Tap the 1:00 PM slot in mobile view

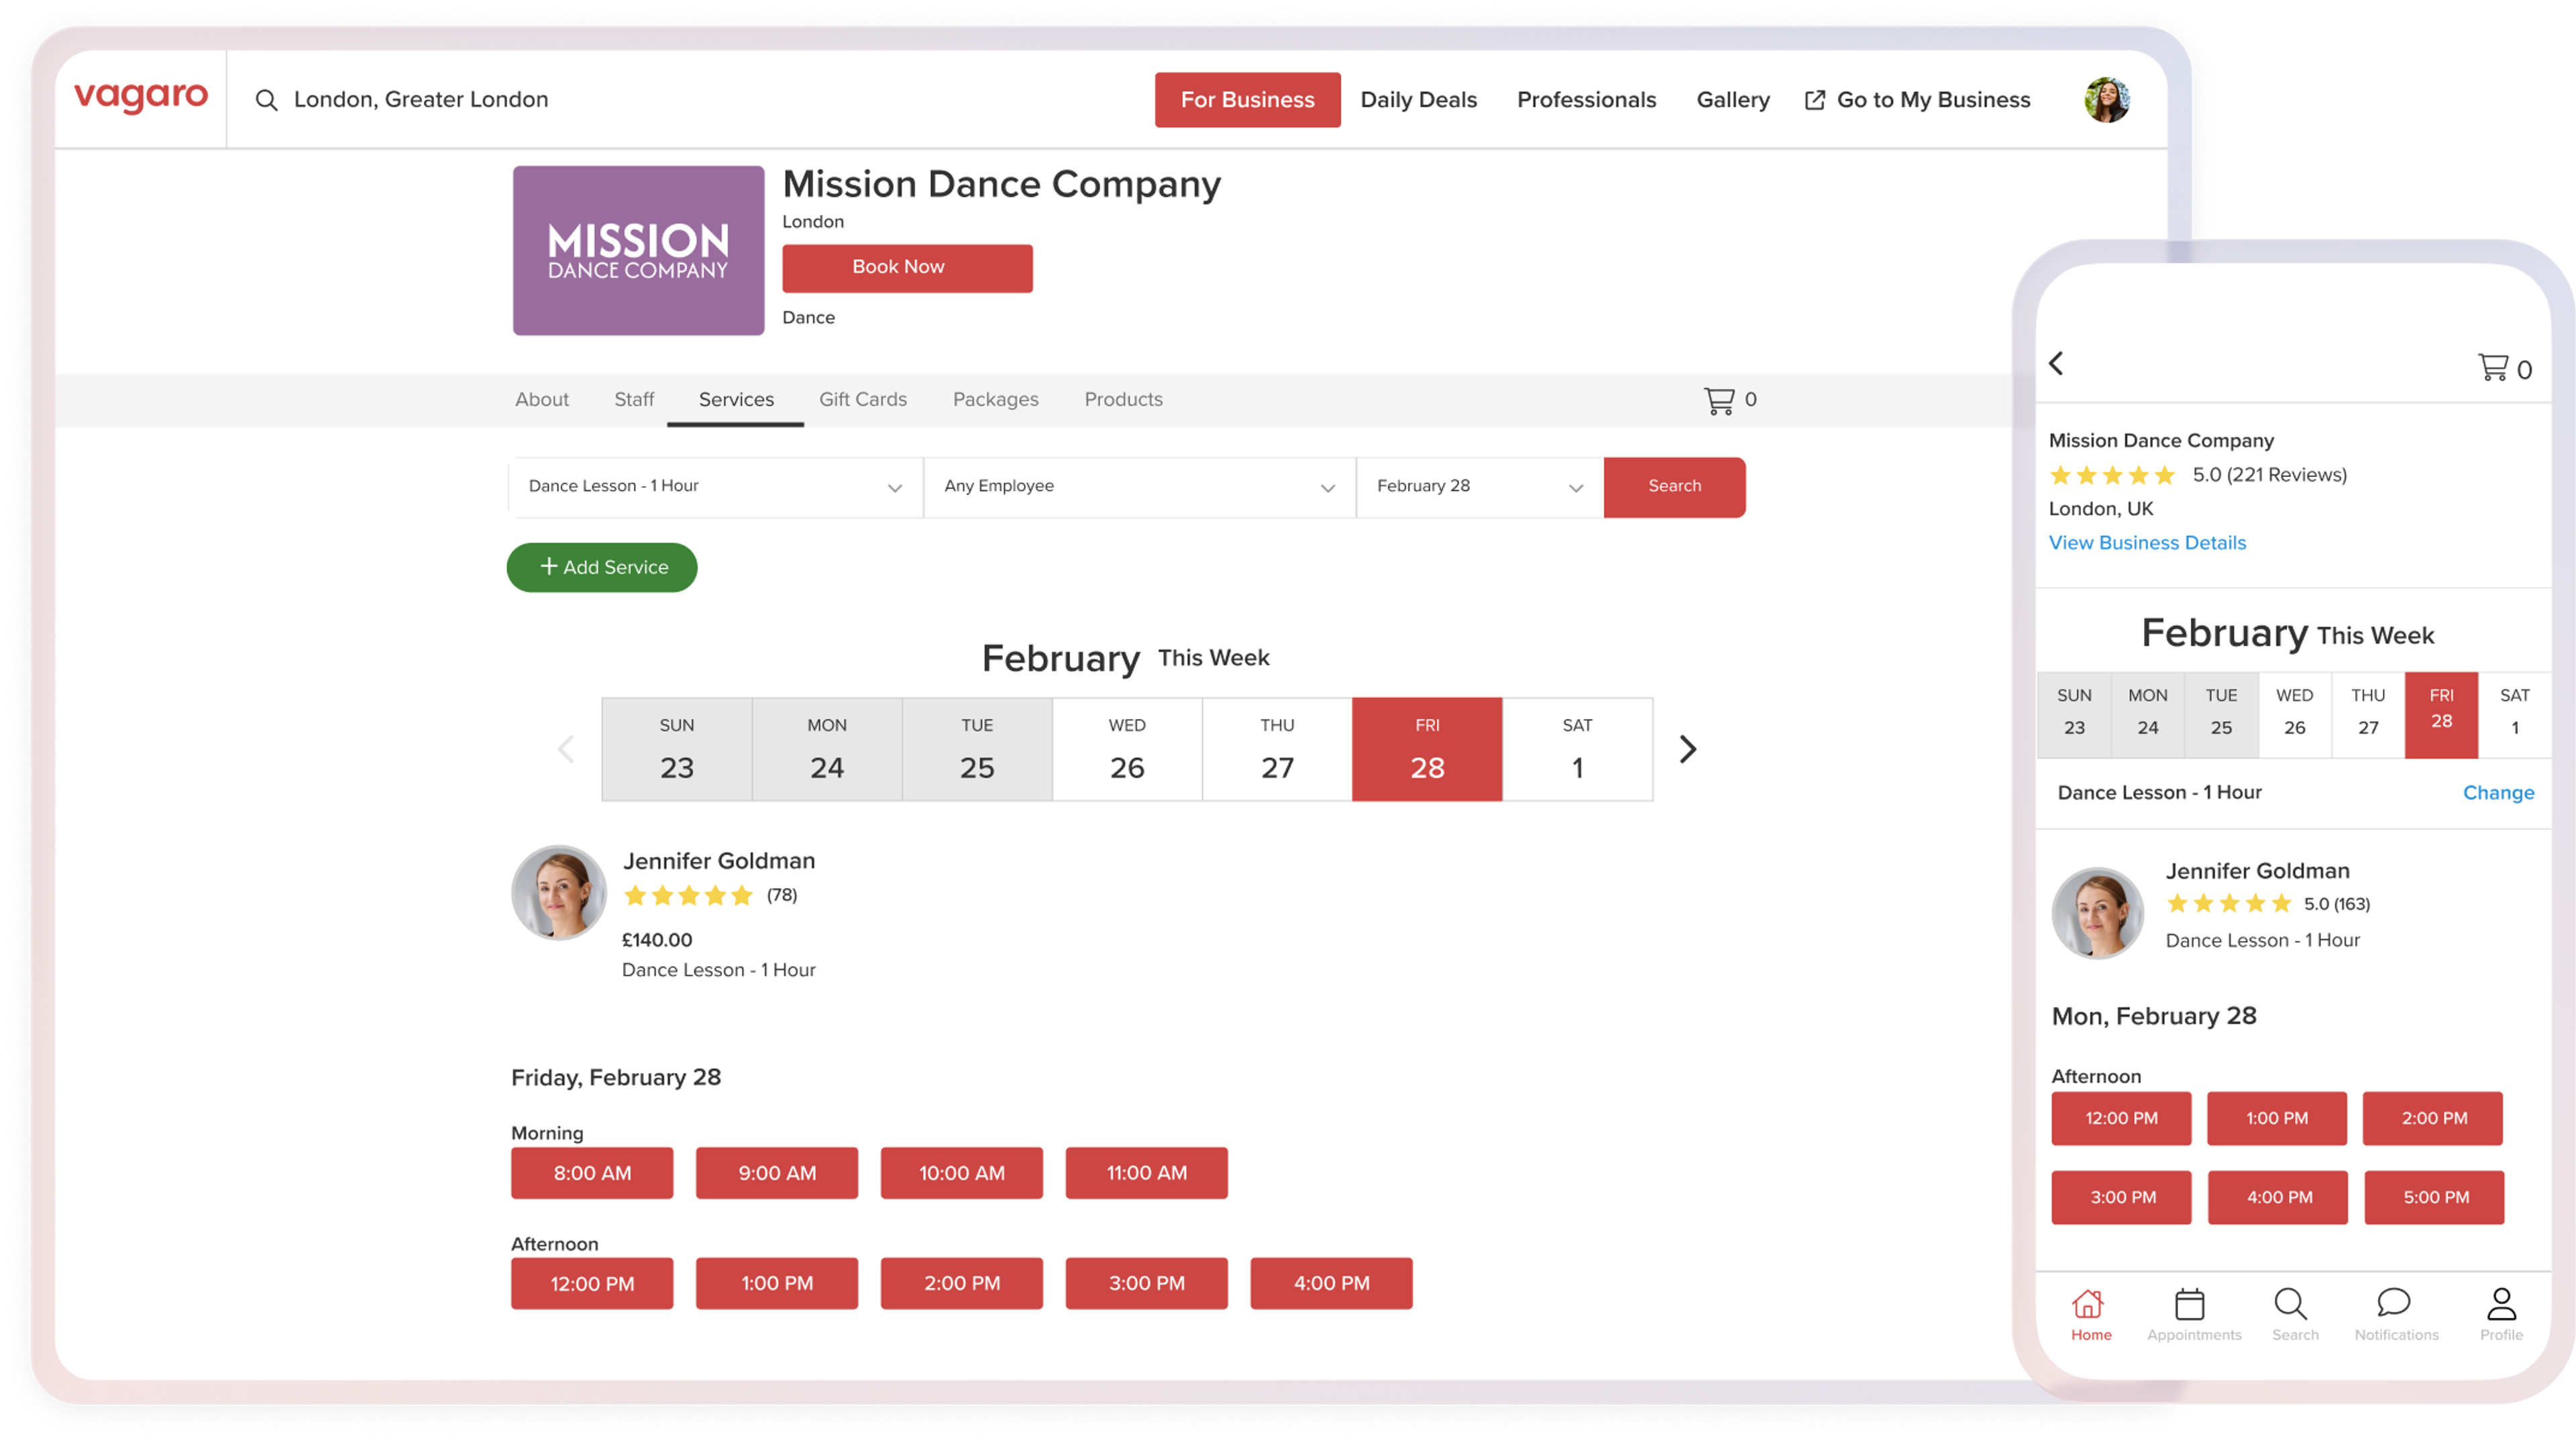[x=2277, y=1119]
